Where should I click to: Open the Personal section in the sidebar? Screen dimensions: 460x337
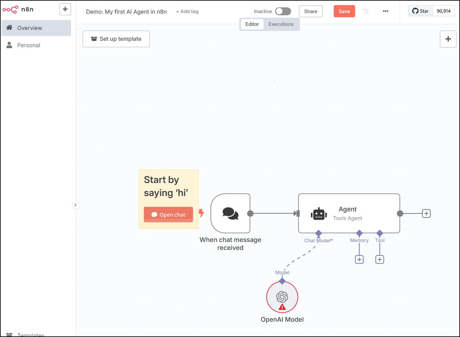[x=36, y=45]
